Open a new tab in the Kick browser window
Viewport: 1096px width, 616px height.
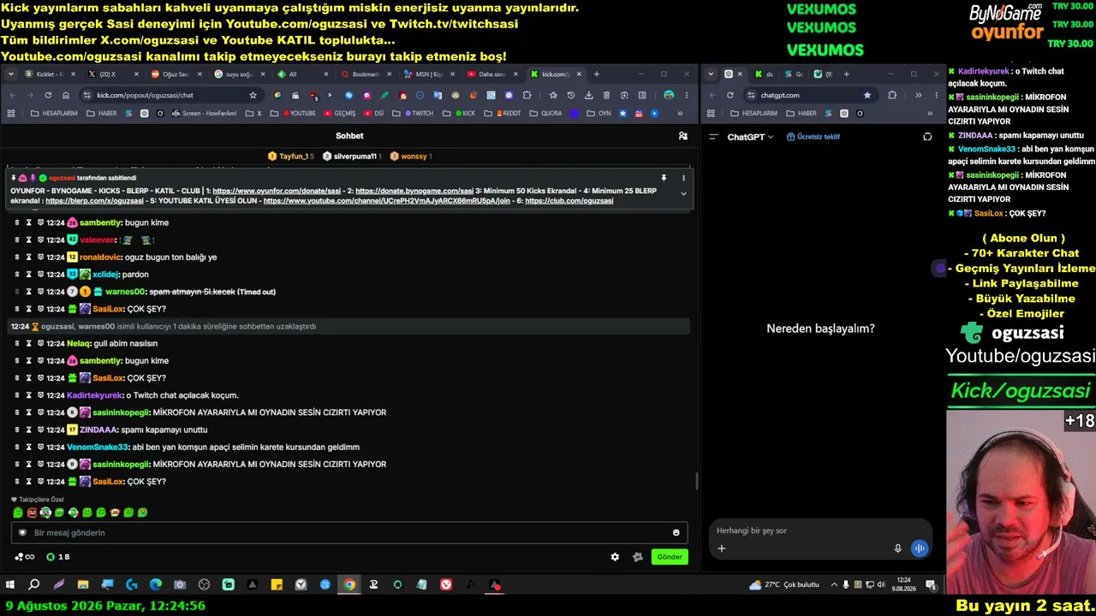pos(597,74)
